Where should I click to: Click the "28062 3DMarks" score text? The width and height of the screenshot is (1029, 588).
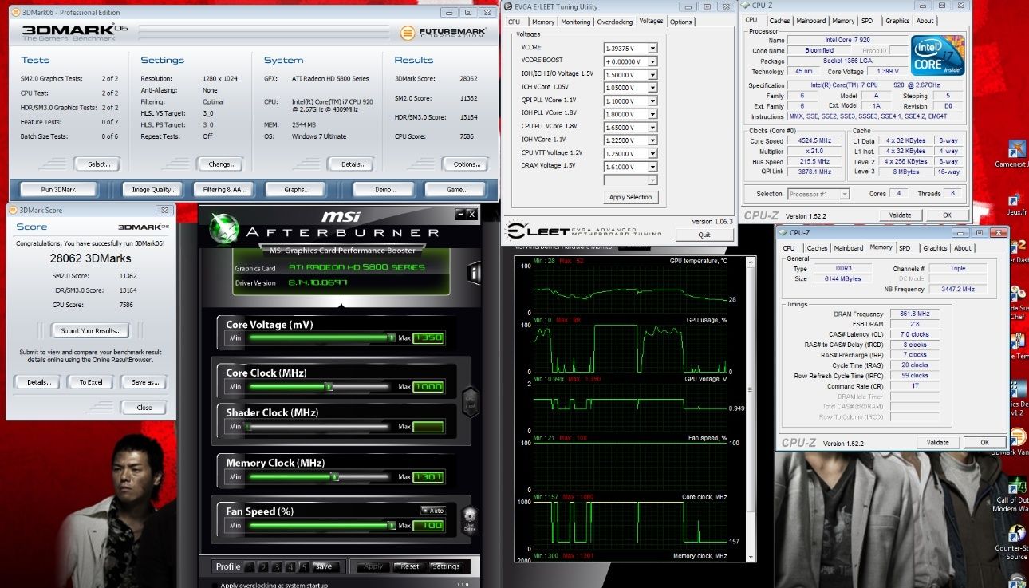click(90, 258)
